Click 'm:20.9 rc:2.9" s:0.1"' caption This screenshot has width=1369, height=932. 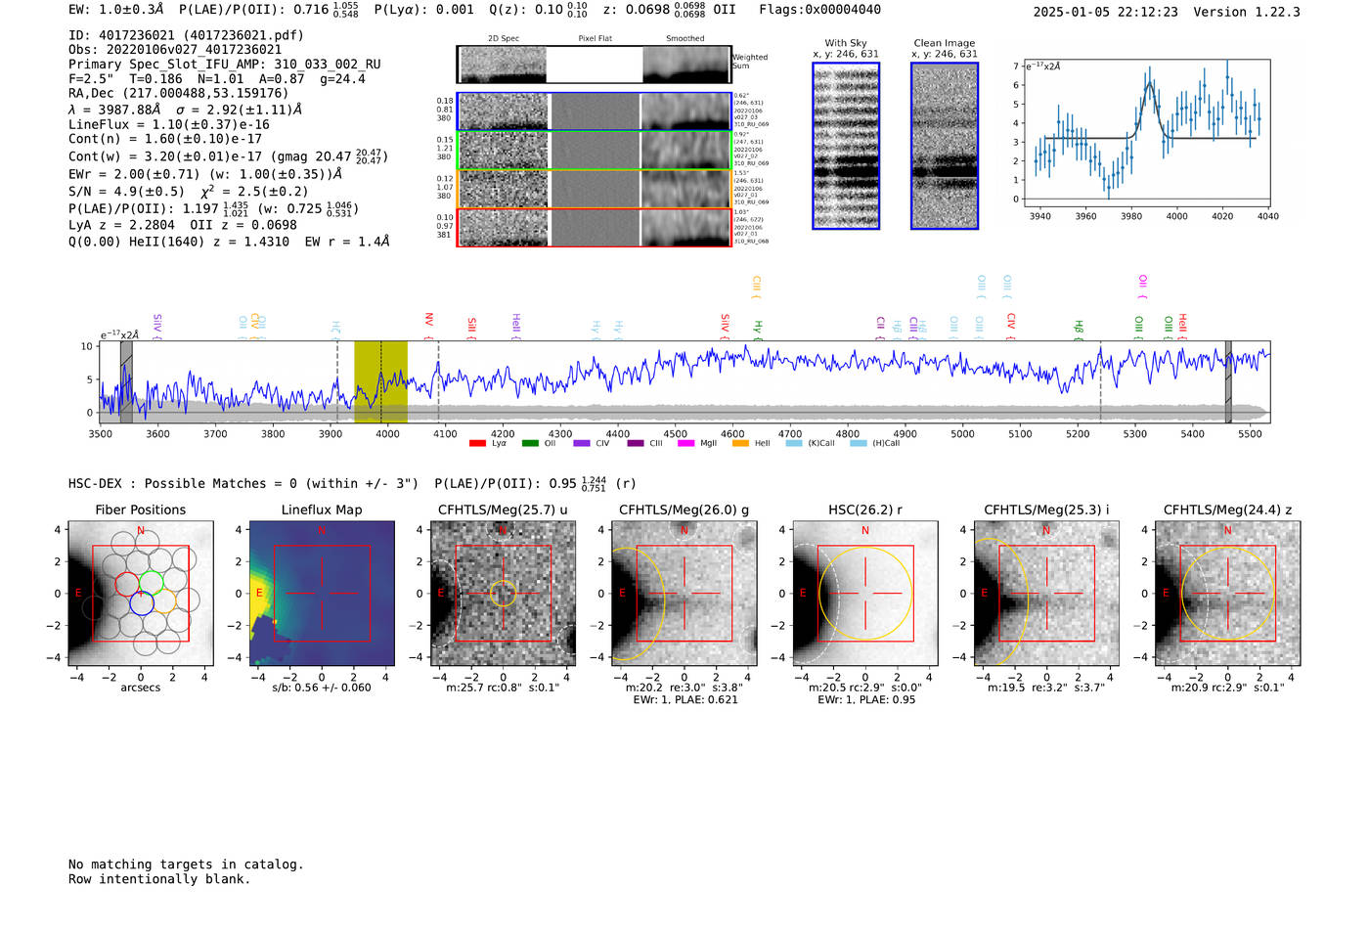click(1228, 688)
